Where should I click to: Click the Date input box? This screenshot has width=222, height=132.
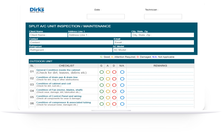tap(106, 17)
